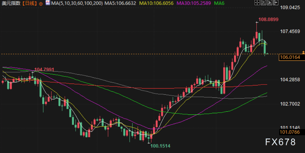Expand the truncated green MA6 label

(x=219, y=3)
